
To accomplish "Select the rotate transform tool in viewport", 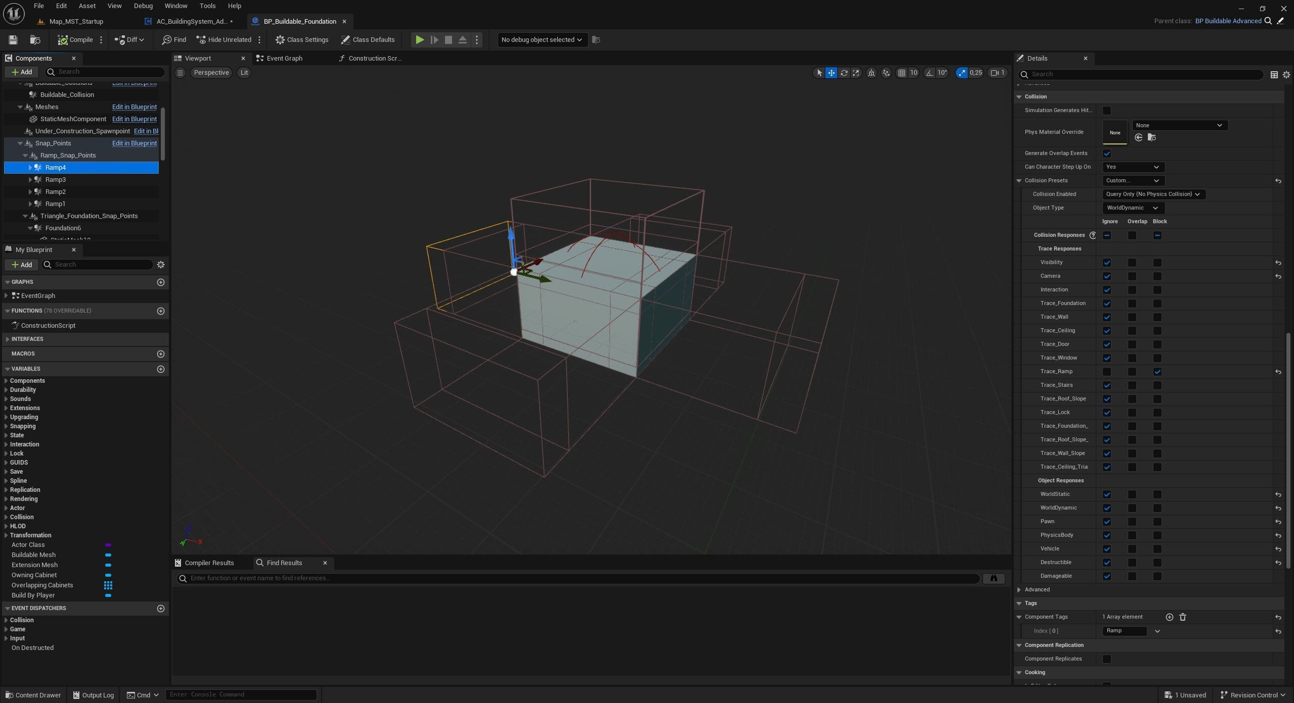I will pos(844,73).
